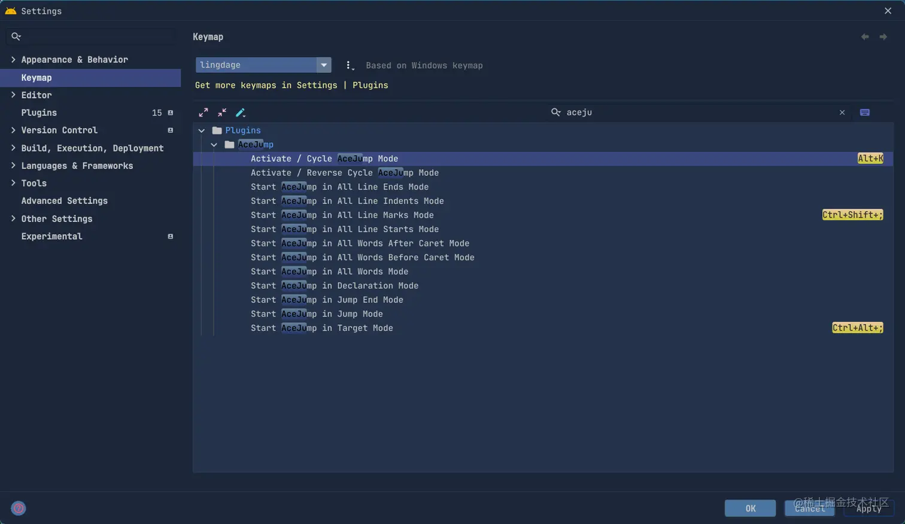Click 'Based on Windows keymap' text
This screenshot has height=524, width=905.
[x=424, y=65]
